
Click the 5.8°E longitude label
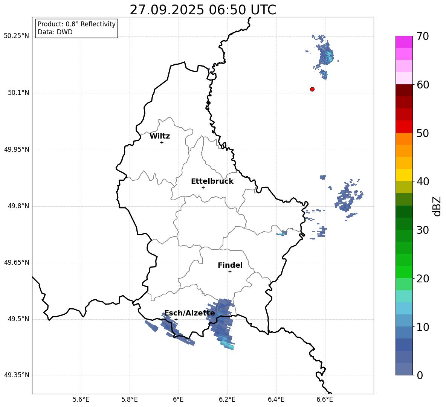[130, 399]
